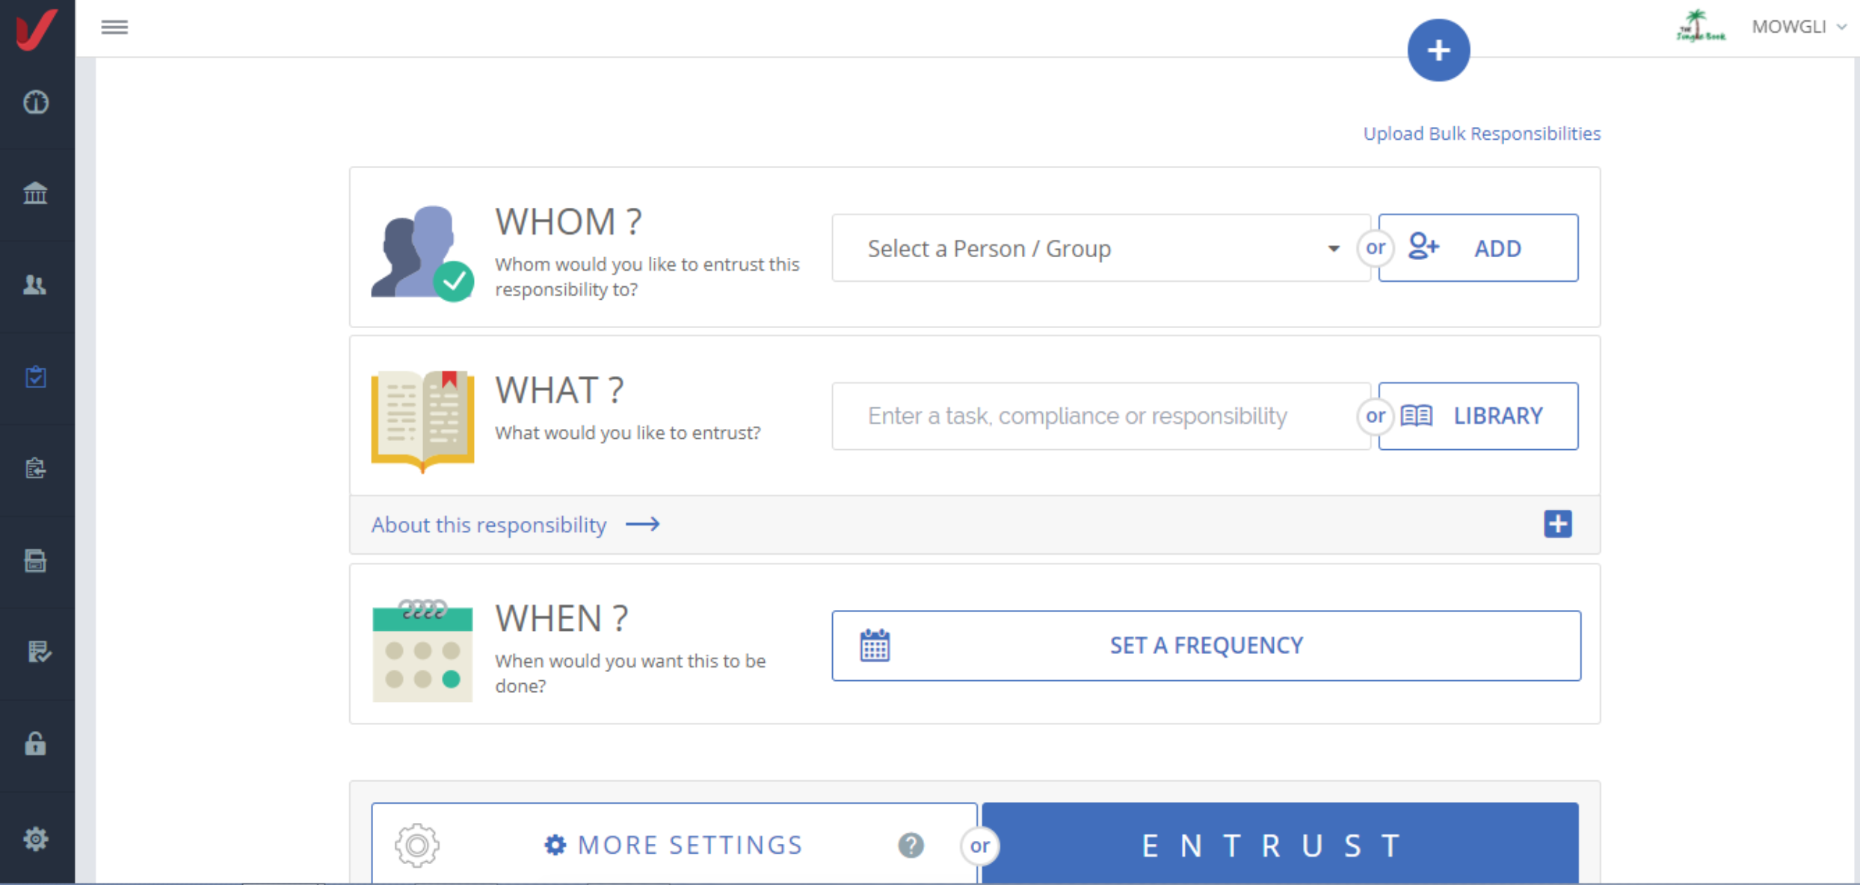Click the printer sidebar icon

coord(36,561)
